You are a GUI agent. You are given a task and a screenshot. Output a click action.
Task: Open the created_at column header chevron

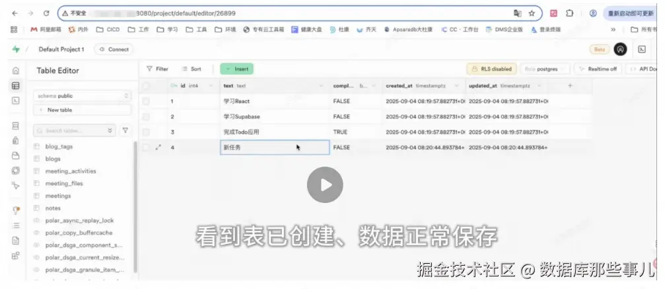[456, 86]
